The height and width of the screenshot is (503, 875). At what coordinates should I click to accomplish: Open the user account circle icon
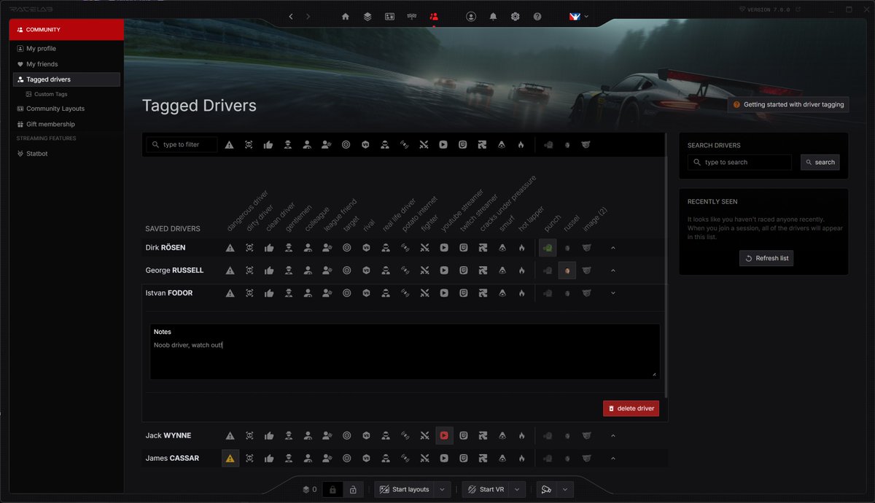click(471, 16)
